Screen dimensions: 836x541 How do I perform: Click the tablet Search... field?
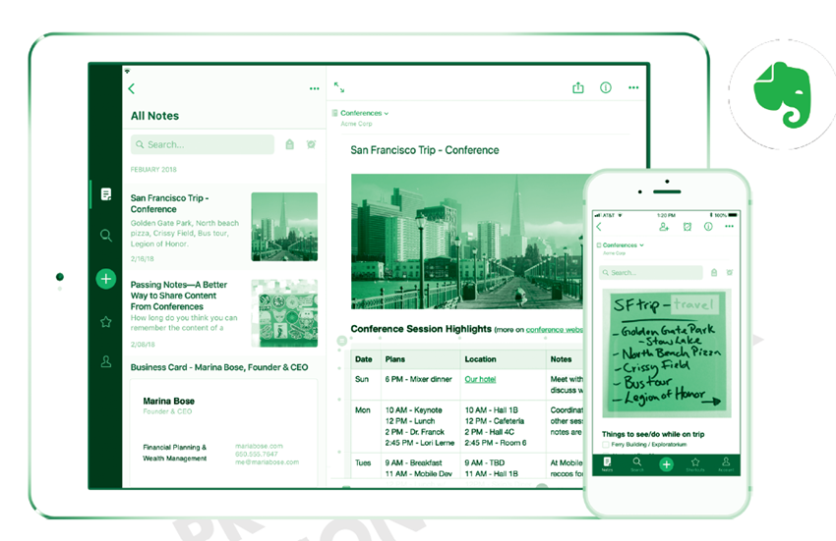click(x=202, y=144)
